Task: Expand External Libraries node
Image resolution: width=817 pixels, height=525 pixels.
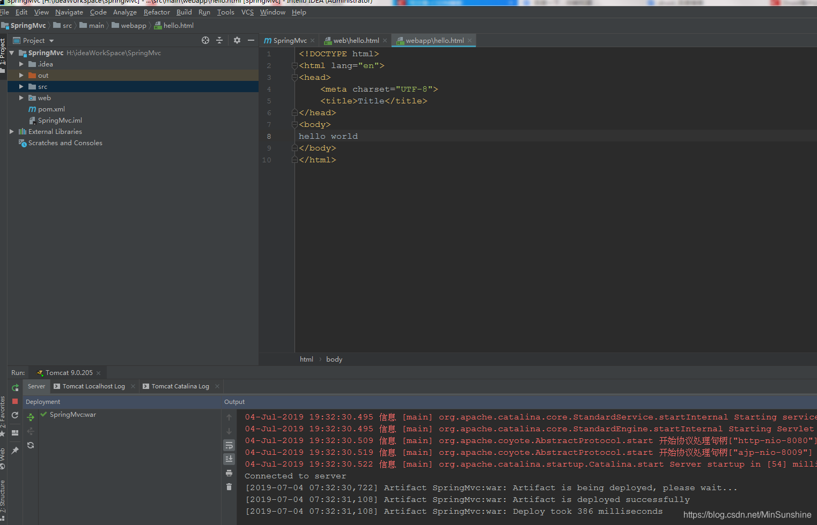Action: pyautogui.click(x=11, y=132)
